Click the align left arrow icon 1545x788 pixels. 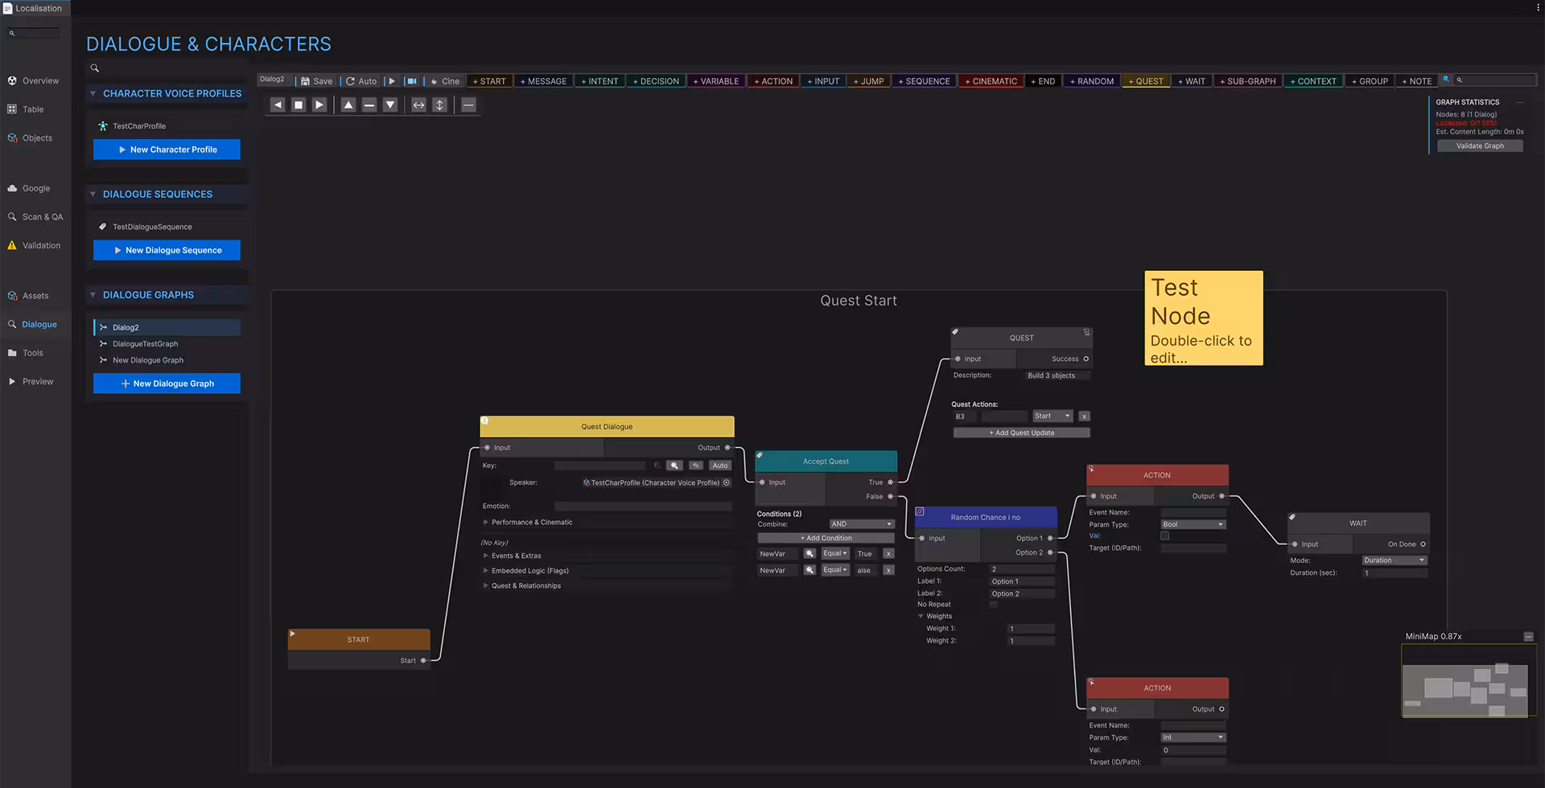(278, 105)
